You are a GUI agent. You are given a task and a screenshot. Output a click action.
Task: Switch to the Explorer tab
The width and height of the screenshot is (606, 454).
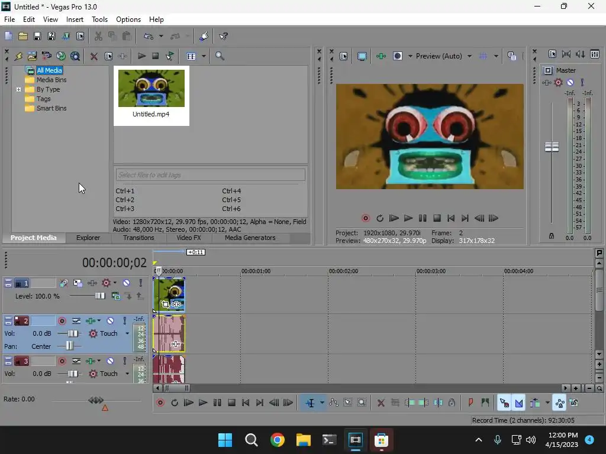pos(88,238)
